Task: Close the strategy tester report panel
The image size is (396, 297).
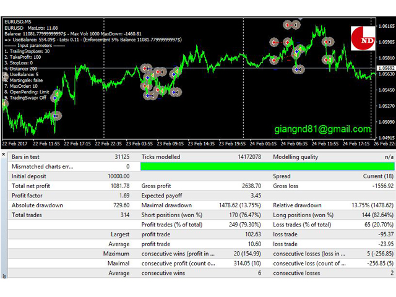Action: click(4, 154)
